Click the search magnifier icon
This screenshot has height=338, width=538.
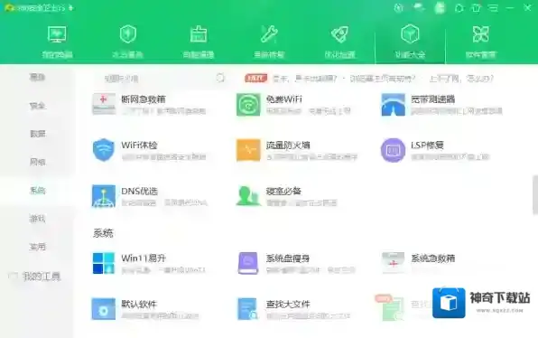(220, 78)
